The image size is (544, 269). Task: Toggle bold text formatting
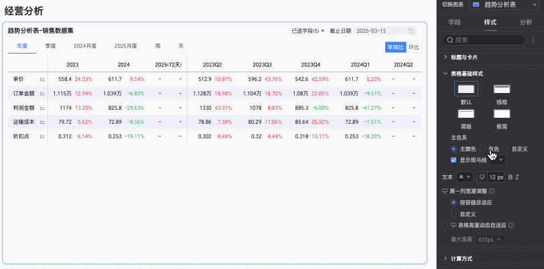click(x=510, y=177)
